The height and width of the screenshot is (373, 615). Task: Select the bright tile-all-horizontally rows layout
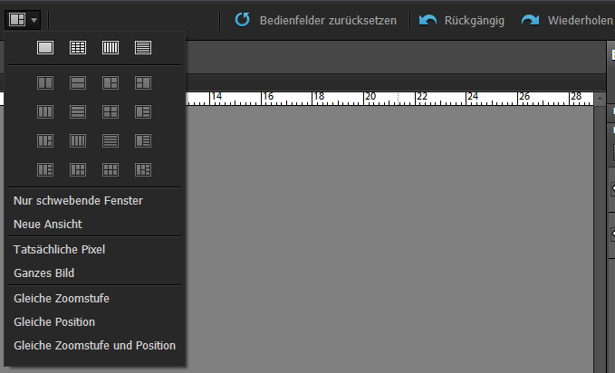click(x=143, y=48)
